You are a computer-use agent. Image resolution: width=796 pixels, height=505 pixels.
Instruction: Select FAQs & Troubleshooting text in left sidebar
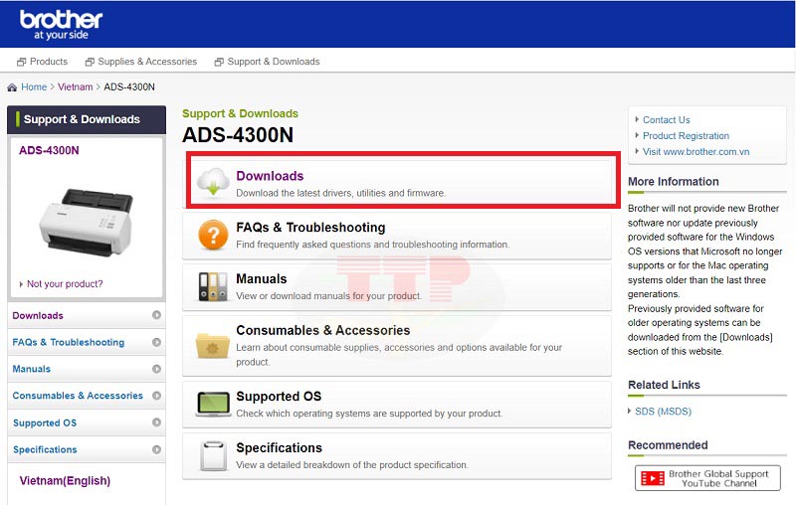click(x=69, y=342)
